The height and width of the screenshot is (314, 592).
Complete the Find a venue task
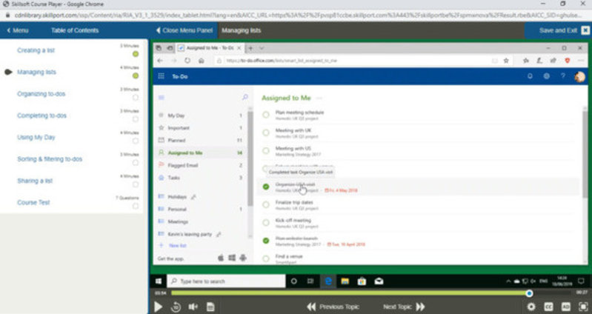tap(266, 259)
